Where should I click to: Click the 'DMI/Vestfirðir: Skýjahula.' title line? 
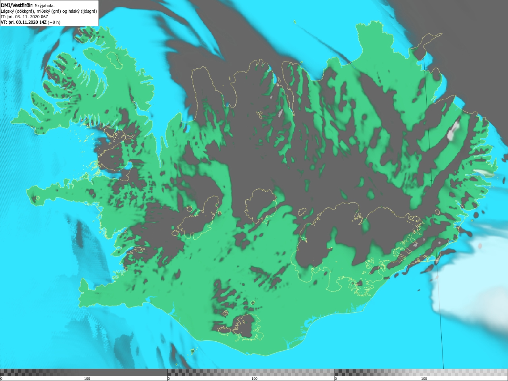click(x=28, y=6)
